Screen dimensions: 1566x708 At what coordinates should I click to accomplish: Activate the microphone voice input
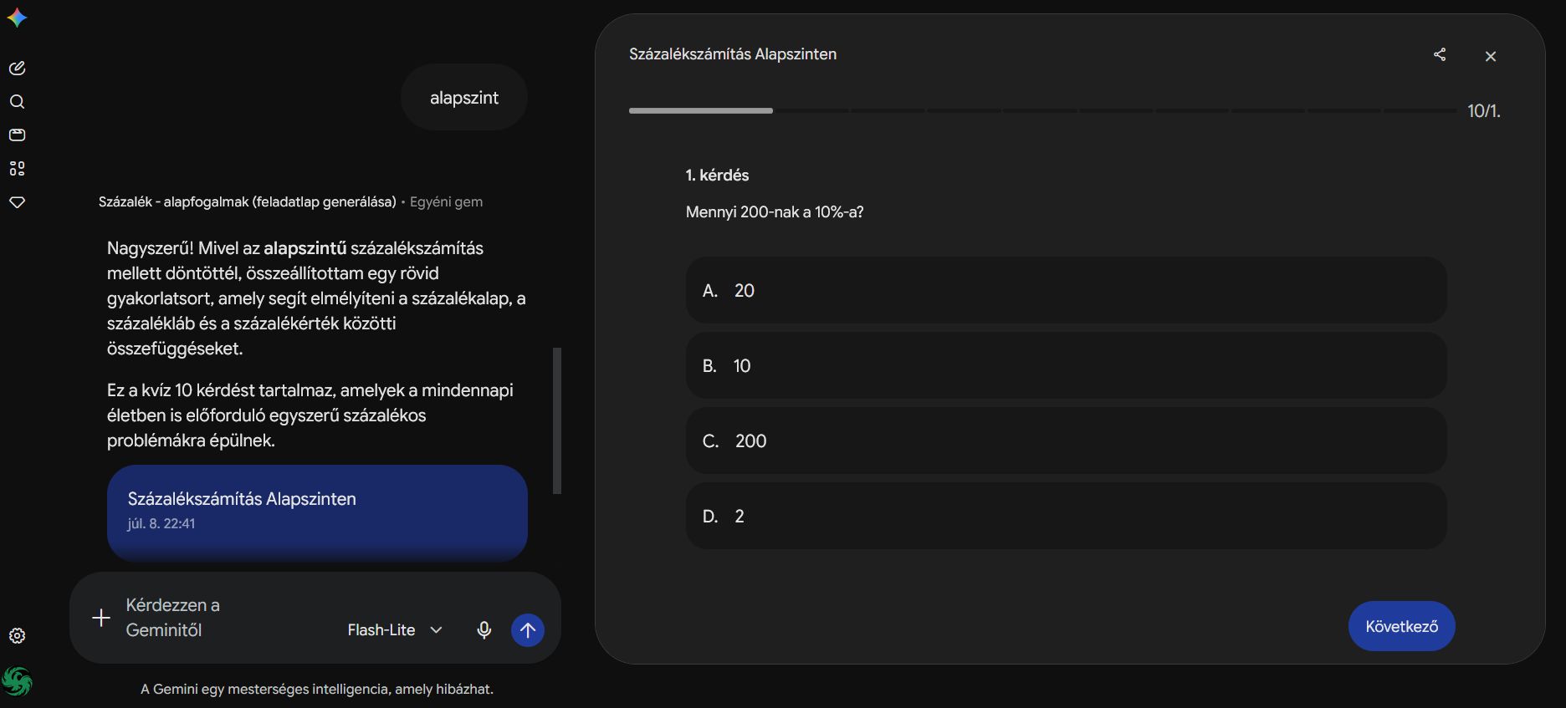[x=484, y=630]
